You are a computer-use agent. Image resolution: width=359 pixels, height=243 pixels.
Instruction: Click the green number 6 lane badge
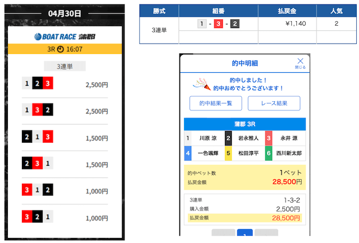point(269,153)
